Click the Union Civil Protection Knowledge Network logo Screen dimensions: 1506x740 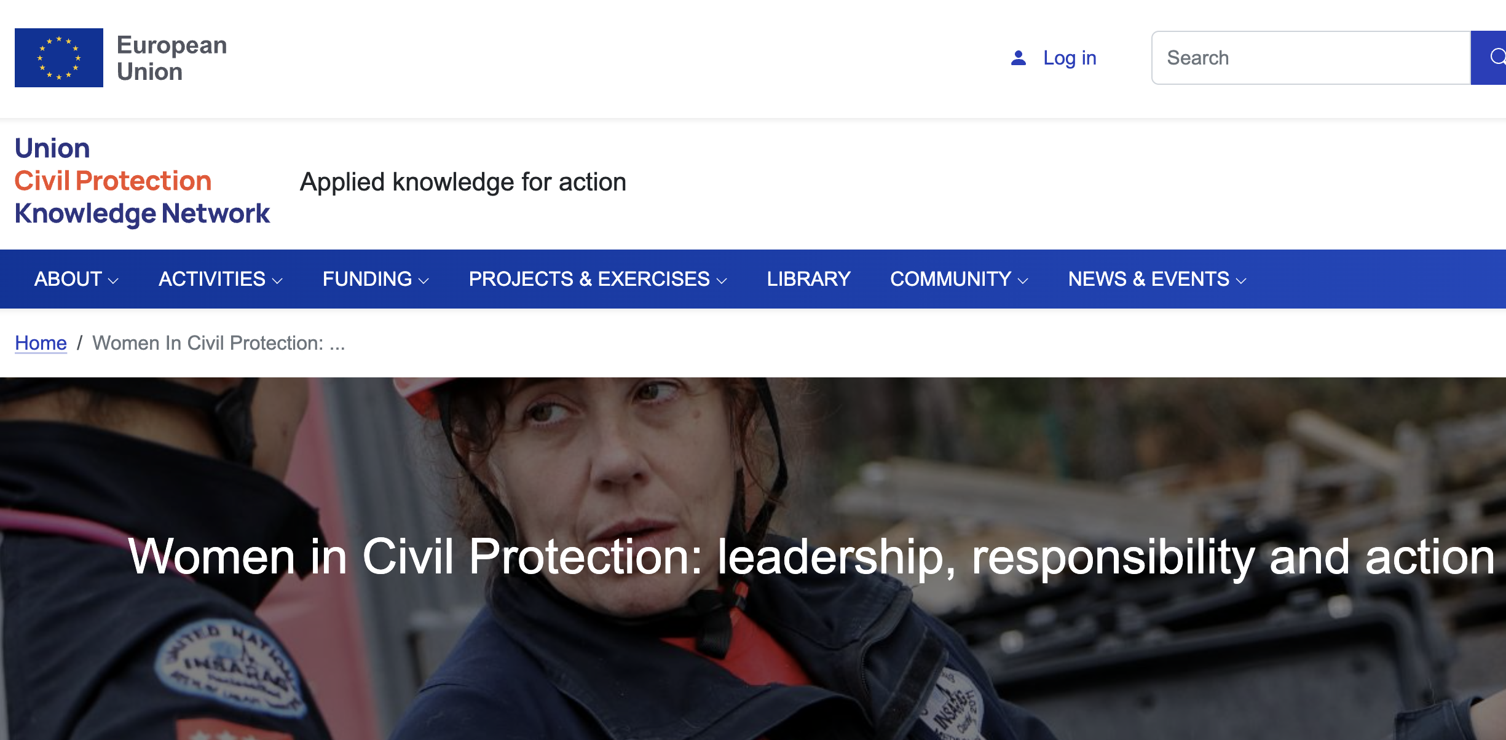coord(142,181)
